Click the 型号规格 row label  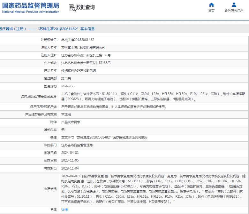[x=50, y=86]
